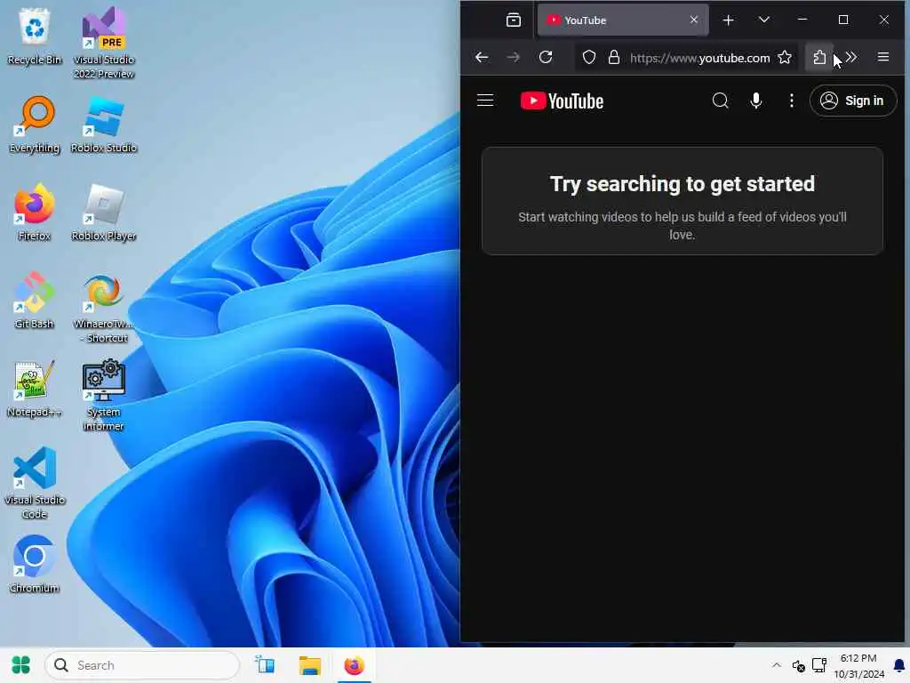The height and width of the screenshot is (683, 910).
Task: Maximize the Firefox window
Action: [843, 20]
